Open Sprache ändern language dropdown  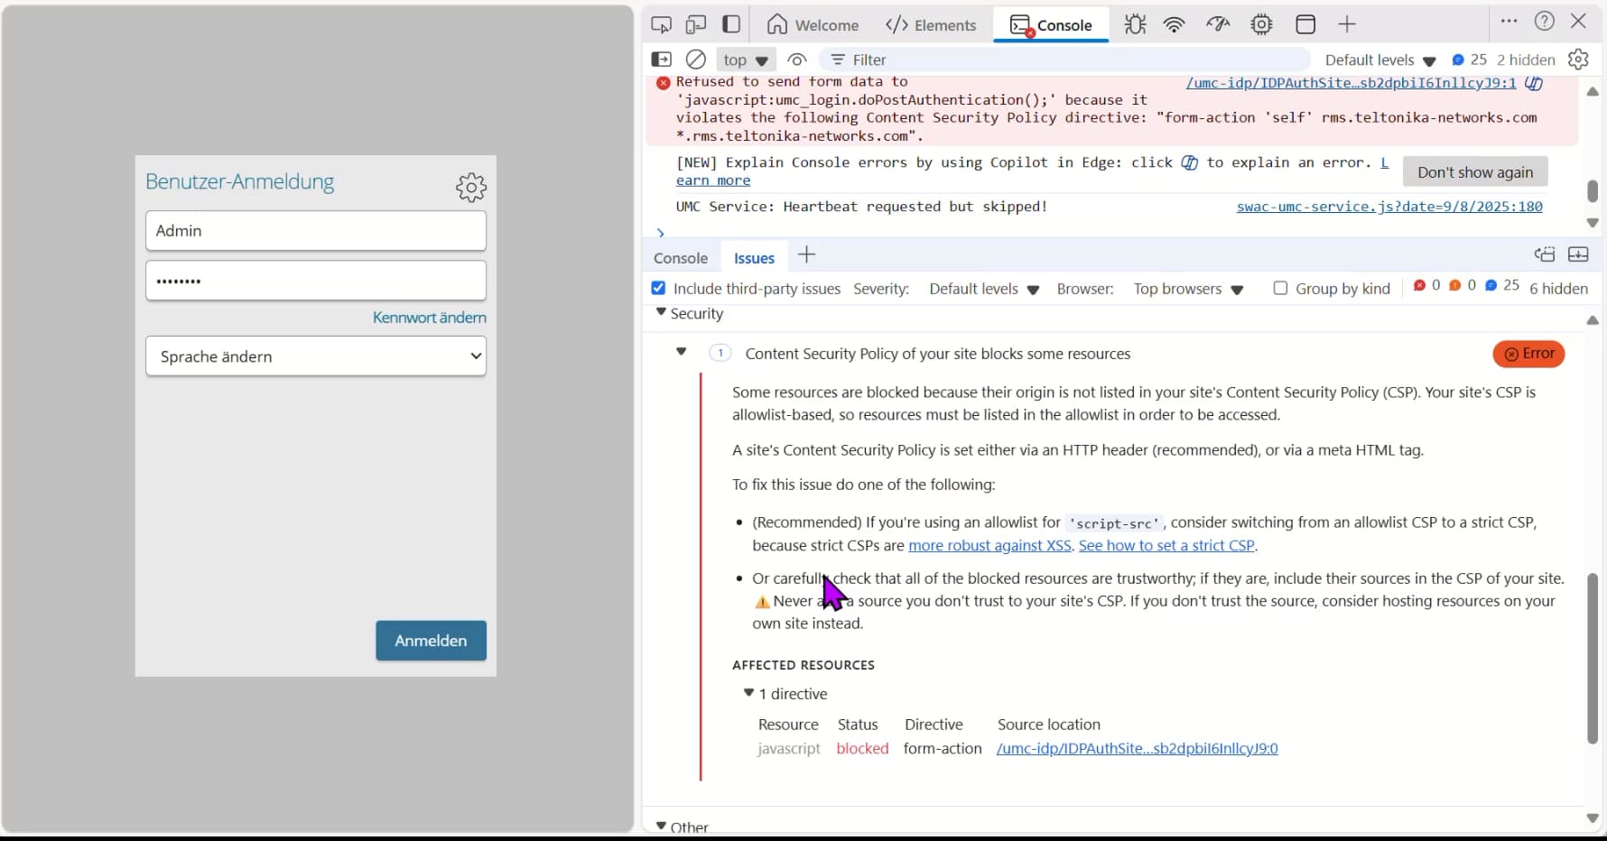(315, 356)
